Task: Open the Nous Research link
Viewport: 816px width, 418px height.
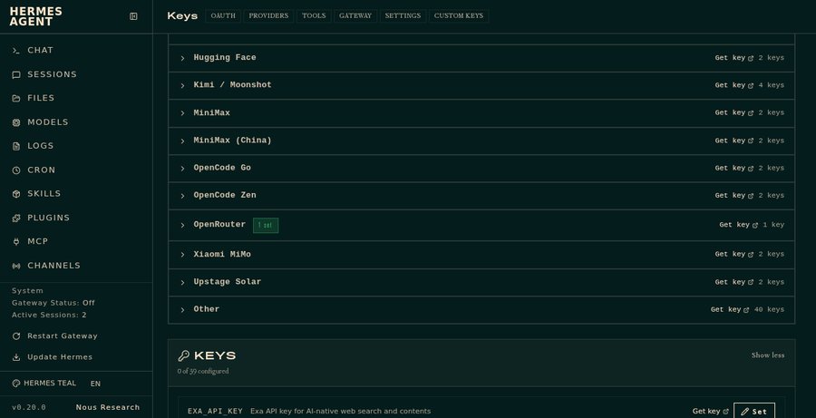Action: 108,407
